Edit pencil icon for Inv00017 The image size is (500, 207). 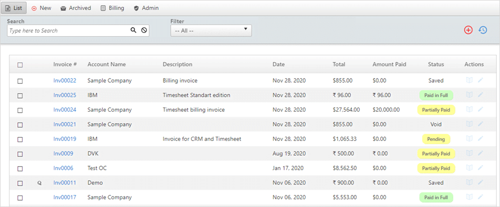point(480,197)
